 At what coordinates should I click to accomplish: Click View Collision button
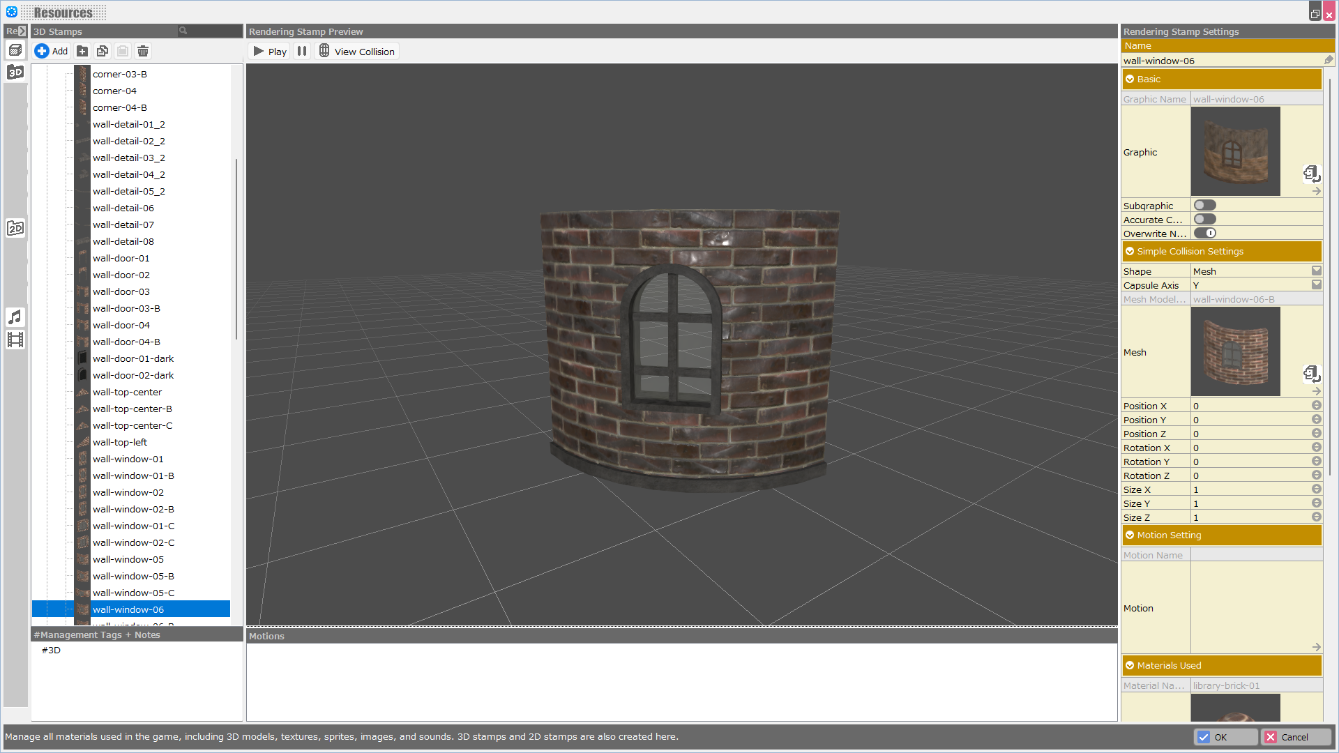pos(356,52)
